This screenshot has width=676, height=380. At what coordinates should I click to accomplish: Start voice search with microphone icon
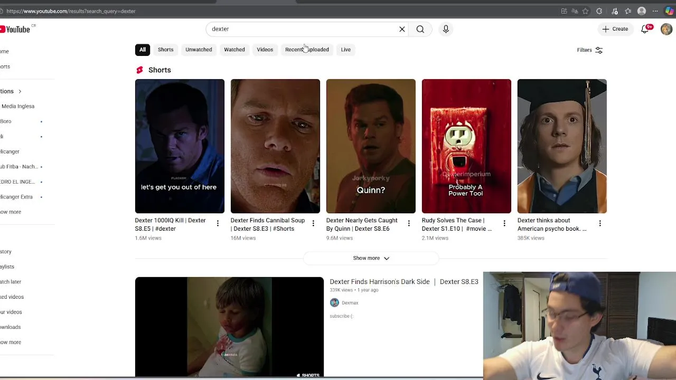pyautogui.click(x=446, y=29)
